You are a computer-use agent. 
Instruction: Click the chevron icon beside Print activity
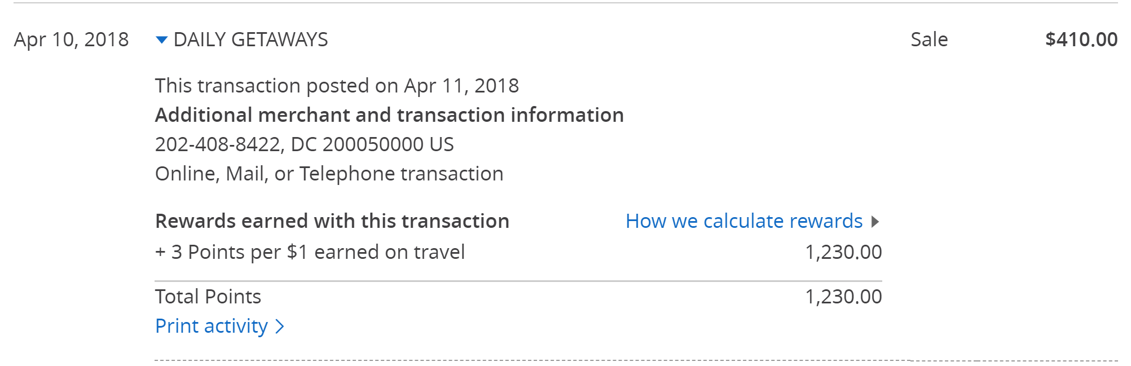[x=280, y=327]
